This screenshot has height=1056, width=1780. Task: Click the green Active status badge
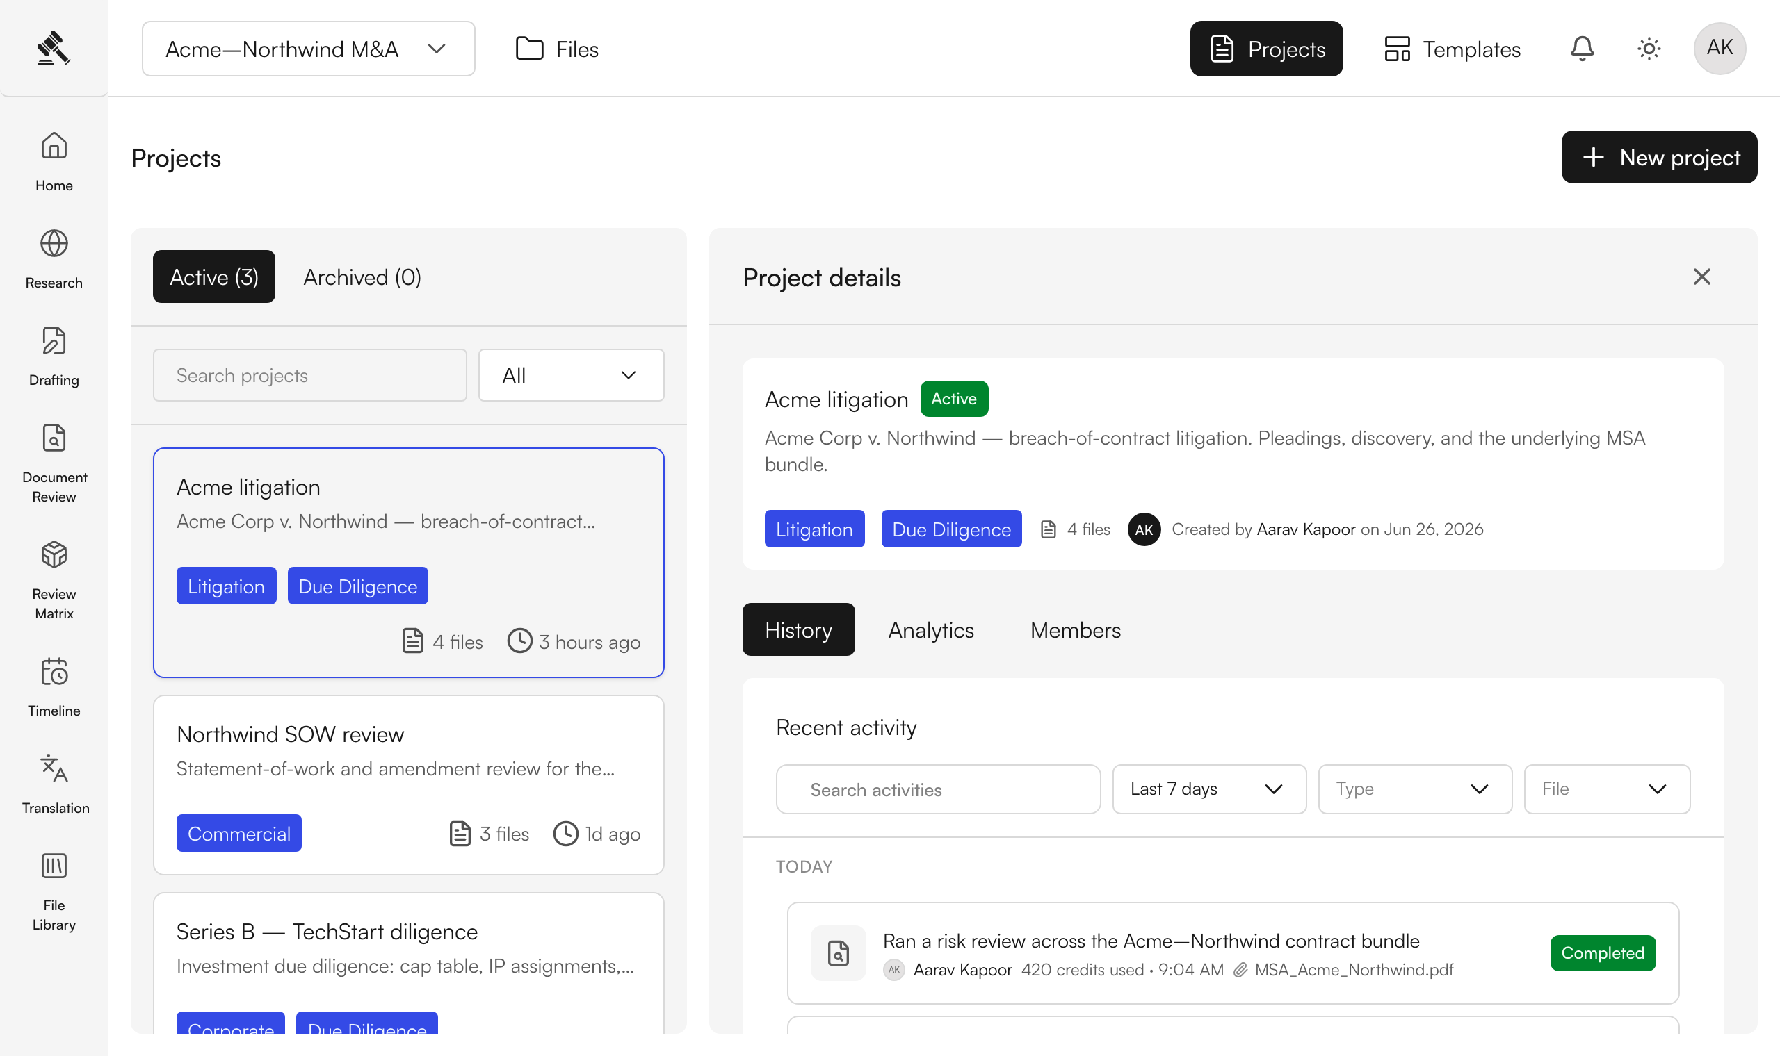click(x=954, y=399)
